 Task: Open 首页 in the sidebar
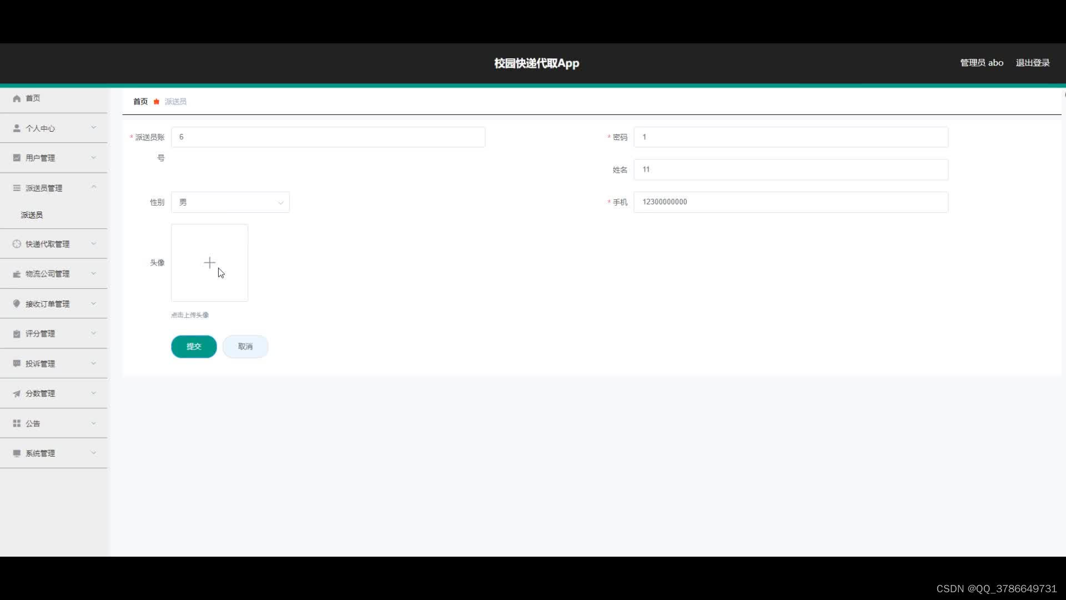[33, 98]
